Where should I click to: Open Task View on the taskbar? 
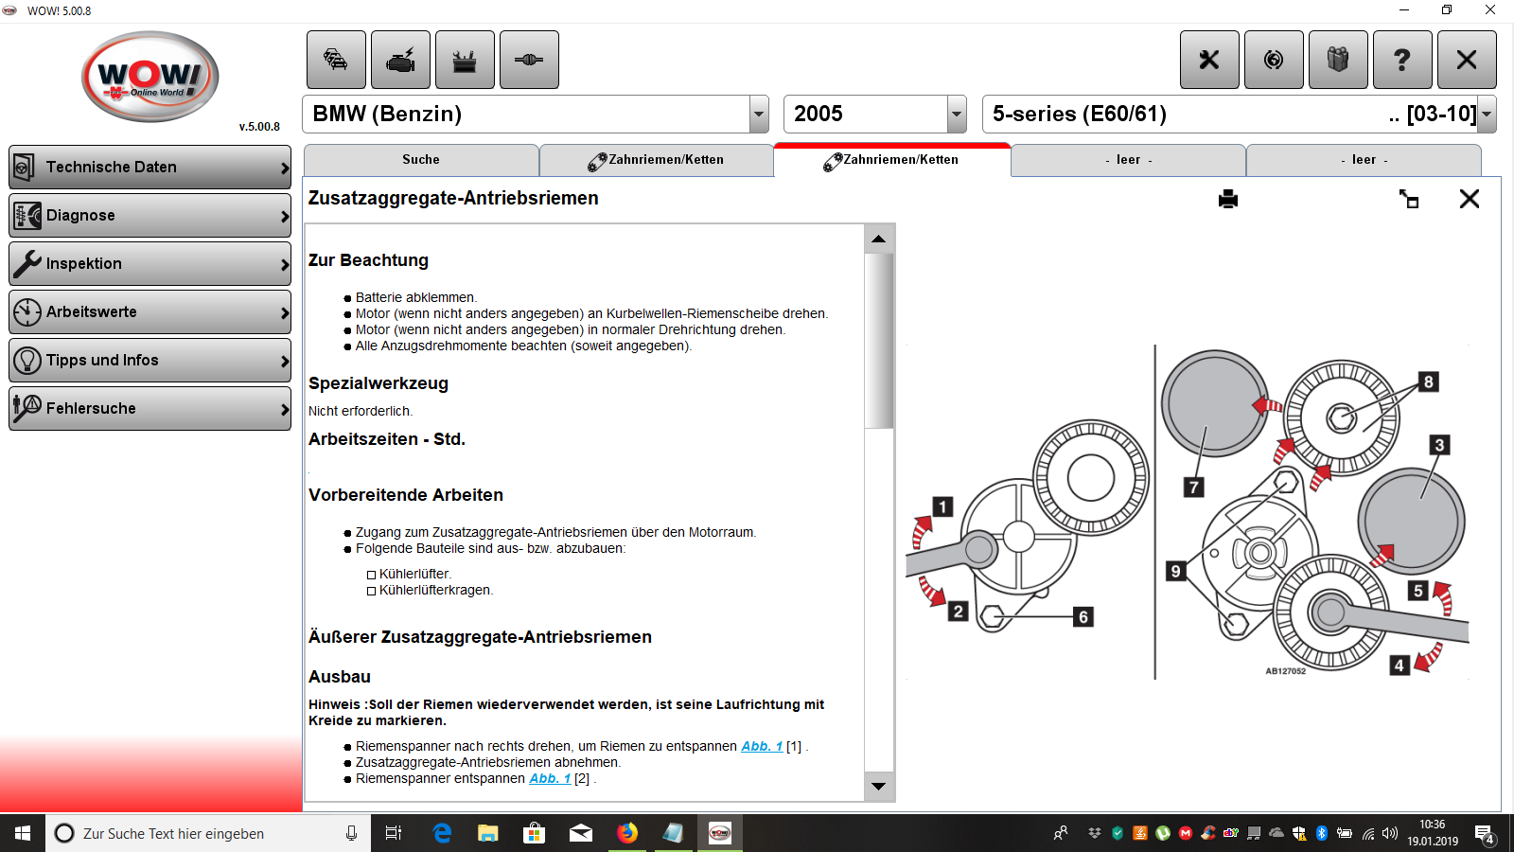(x=394, y=833)
